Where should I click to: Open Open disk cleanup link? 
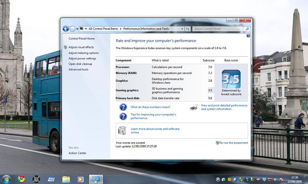tap(80, 64)
